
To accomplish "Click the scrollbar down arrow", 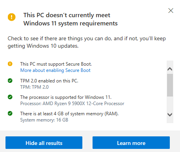I will coord(170,114).
